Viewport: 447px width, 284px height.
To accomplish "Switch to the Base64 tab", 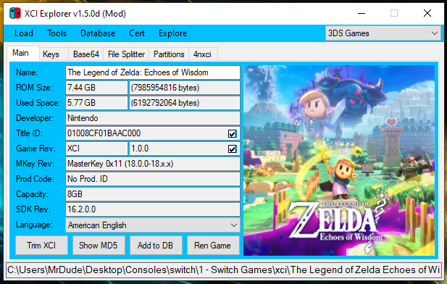I will [85, 54].
